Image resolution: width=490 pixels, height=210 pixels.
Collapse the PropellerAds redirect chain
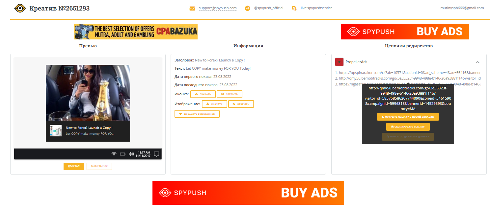[x=477, y=62]
